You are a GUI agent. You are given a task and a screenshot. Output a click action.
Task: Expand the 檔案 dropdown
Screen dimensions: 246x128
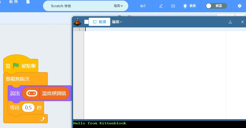[118, 6]
